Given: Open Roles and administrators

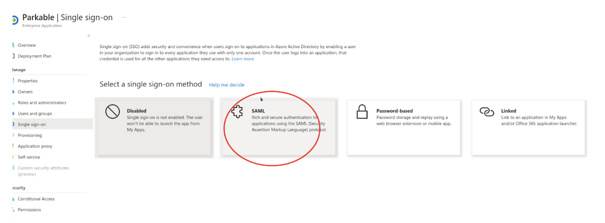Looking at the screenshot, I should pyautogui.click(x=42, y=103).
